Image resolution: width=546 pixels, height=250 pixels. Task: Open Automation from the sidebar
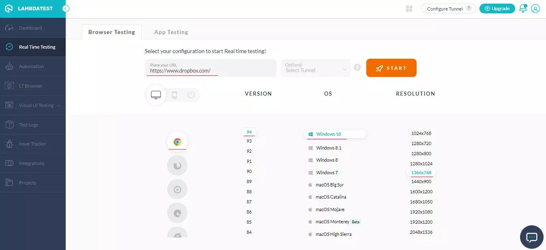point(31,66)
